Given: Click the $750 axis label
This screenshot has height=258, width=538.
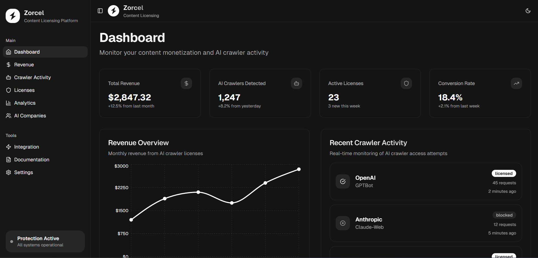Looking at the screenshot, I should tap(123, 234).
